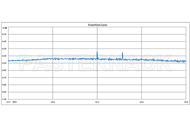The height and width of the screenshot is (127, 190).
Task: Click the -0.60 y-axis tick label
Action: tap(5, 70)
